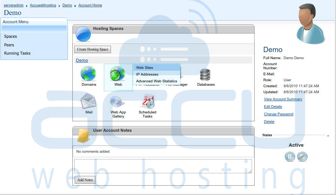The image size is (336, 195).
Task: Select IP Addresses in the Web submenu
Action: (157, 74)
